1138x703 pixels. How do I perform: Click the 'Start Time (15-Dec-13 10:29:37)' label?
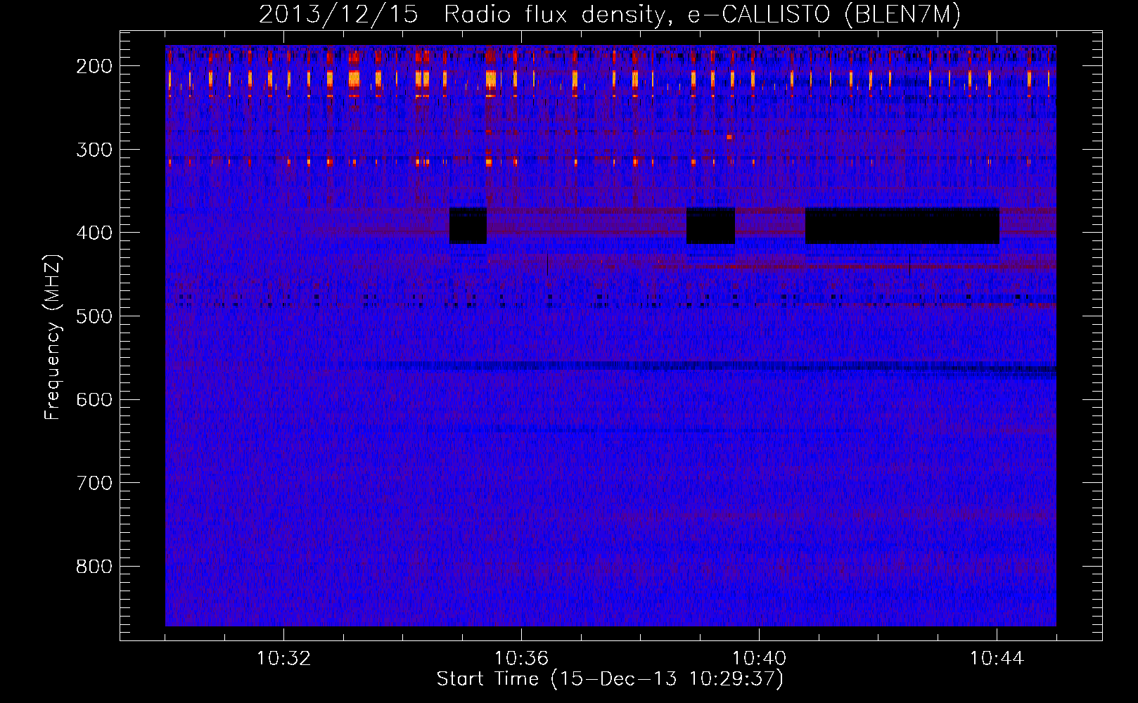tap(610, 679)
